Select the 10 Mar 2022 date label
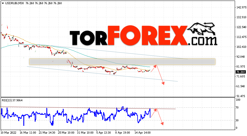247x136 pixels. click(8, 133)
